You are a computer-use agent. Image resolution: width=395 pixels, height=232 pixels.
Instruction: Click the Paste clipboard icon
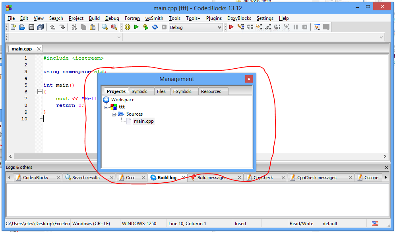pyautogui.click(x=93, y=27)
